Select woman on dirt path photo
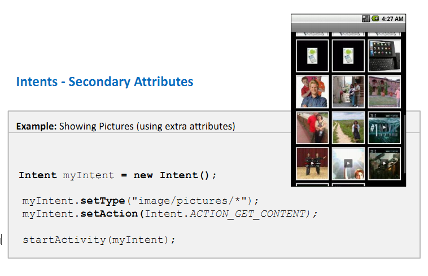 (x=348, y=128)
